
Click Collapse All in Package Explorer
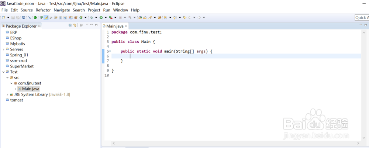70,25
